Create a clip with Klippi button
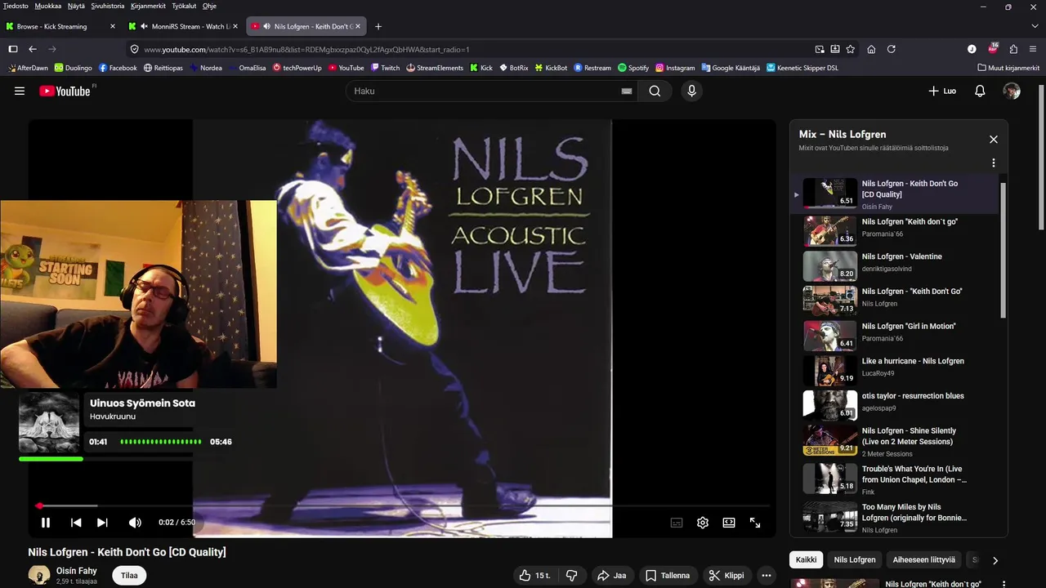Viewport: 1046px width, 588px height. tap(726, 576)
